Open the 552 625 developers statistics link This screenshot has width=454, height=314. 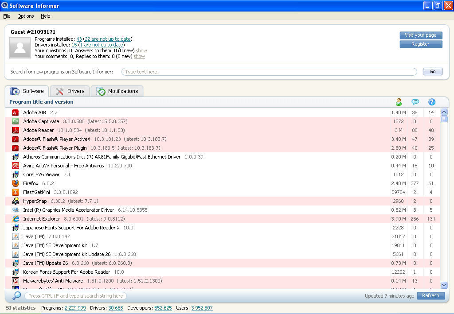tap(163, 308)
